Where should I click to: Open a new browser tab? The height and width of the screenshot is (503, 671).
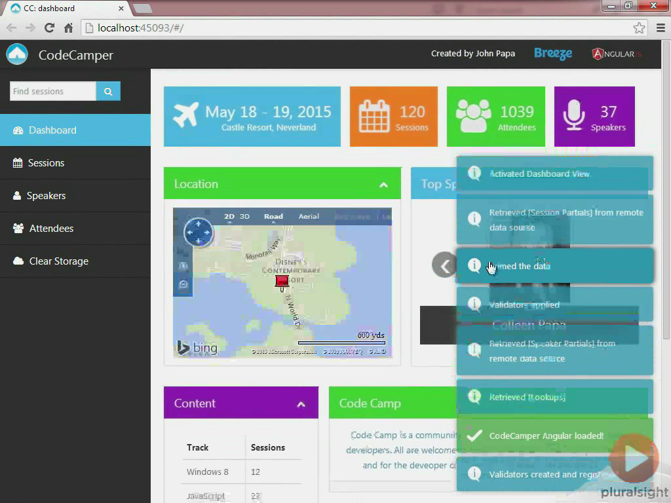pos(143,8)
